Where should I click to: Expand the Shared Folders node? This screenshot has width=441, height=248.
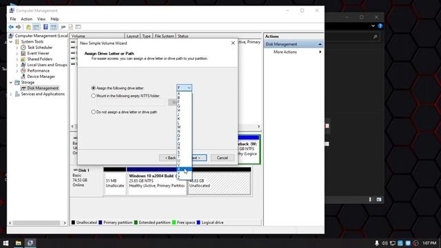coord(17,59)
